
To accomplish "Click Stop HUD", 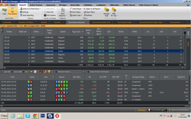I will [49, 12].
